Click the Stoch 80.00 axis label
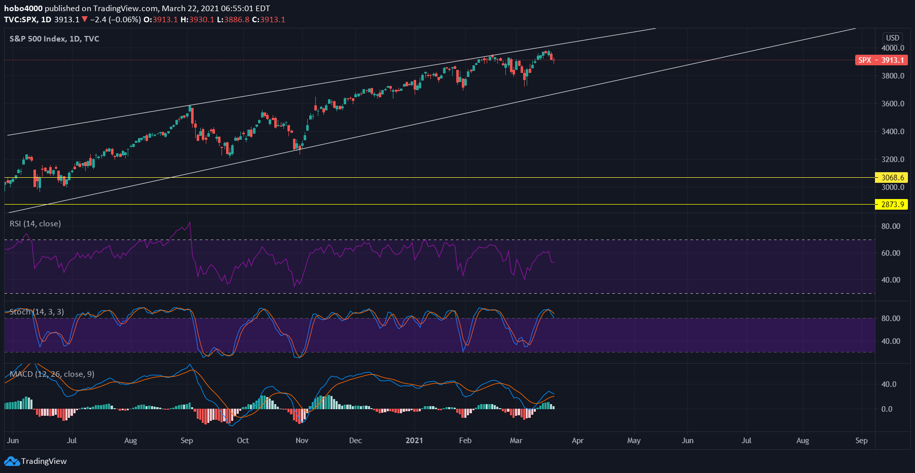 [x=891, y=319]
